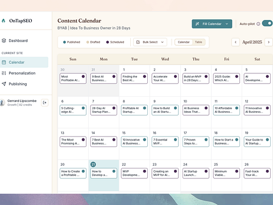Go to previous month arrow

[x=235, y=42]
